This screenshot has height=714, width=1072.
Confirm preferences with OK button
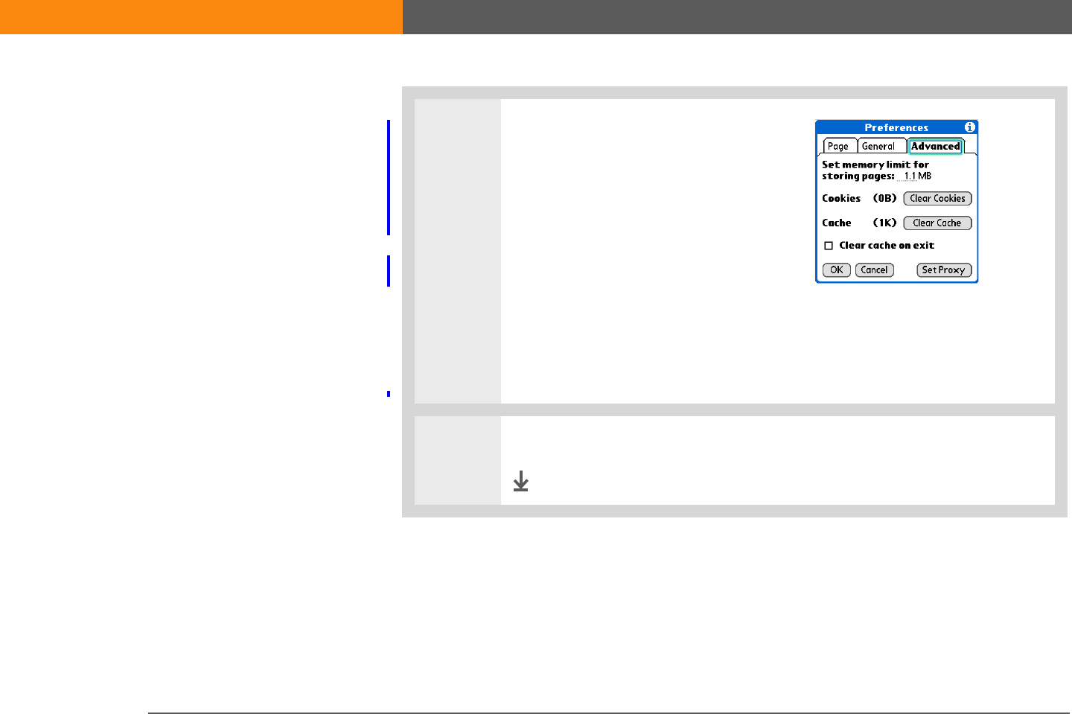pos(837,270)
